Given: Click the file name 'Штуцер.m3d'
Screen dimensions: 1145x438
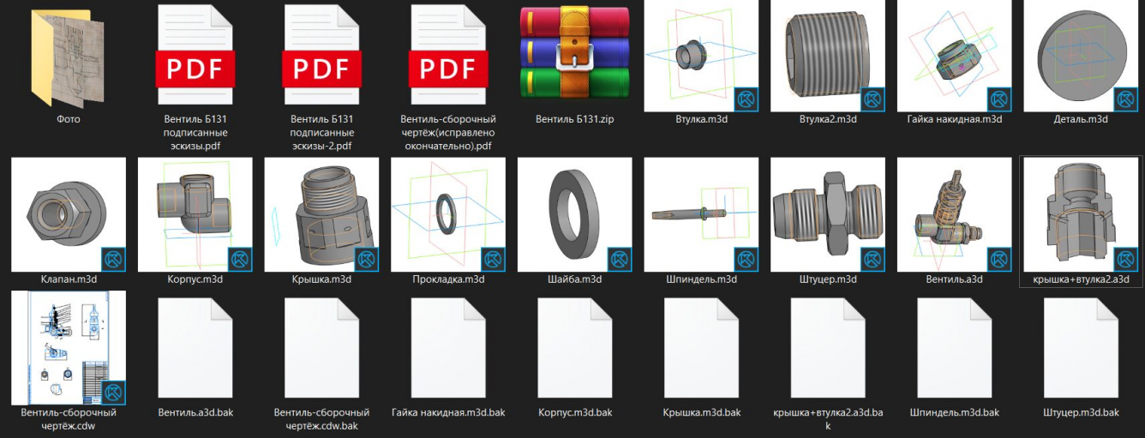Looking at the screenshot, I should (828, 279).
